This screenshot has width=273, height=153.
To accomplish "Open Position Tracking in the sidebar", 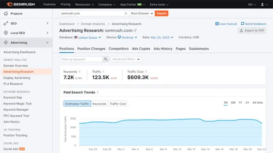I will click(x=15, y=135).
